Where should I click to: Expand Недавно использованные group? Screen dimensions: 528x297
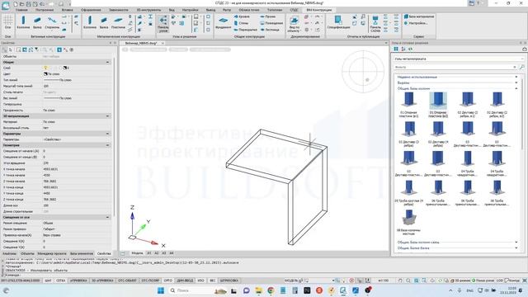pyautogui.click(x=516, y=77)
